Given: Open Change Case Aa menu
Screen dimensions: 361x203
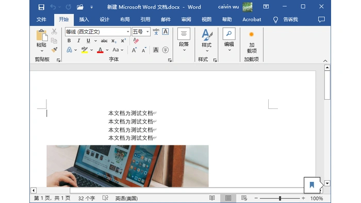Looking at the screenshot, I should click(118, 50).
